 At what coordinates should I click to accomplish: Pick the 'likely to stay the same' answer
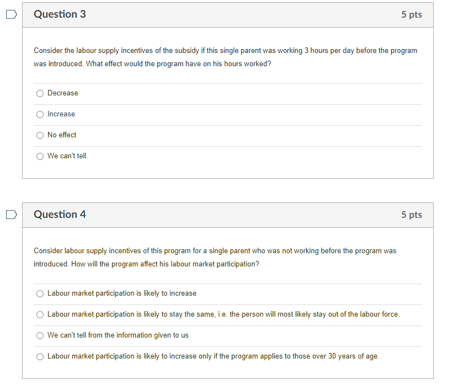click(x=40, y=314)
